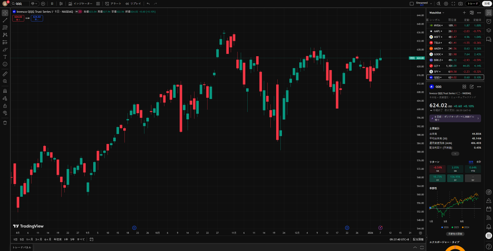The width and height of the screenshot is (493, 251).
Task: Undo the last chart action
Action: tap(148, 4)
